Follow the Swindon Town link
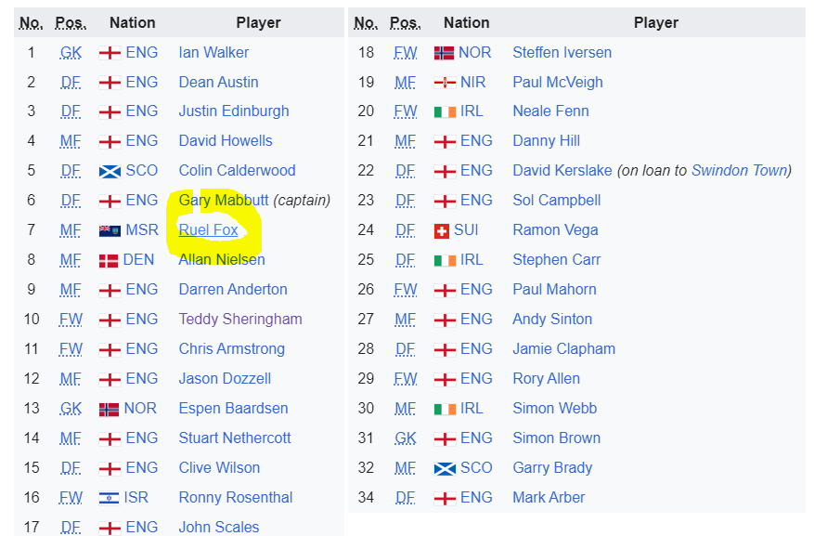Image resolution: width=814 pixels, height=536 pixels. [x=739, y=170]
